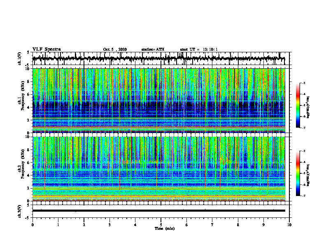Click the time axis tick label '2'
This screenshot has width=326, height=252.
tap(84, 225)
